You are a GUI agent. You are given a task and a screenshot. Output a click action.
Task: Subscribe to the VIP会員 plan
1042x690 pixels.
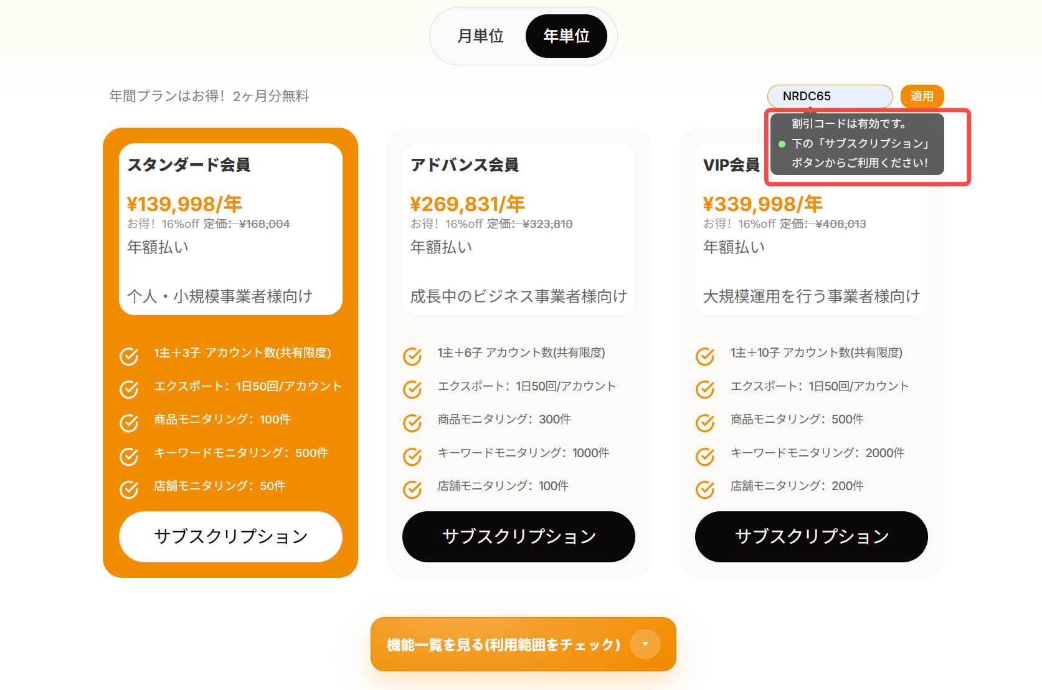pyautogui.click(x=812, y=537)
